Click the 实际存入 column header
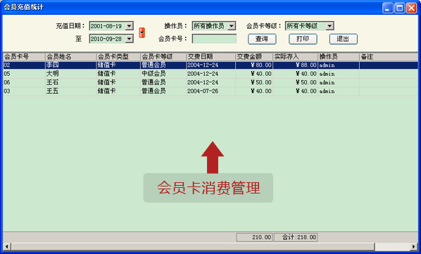The image size is (421, 254). click(x=296, y=56)
